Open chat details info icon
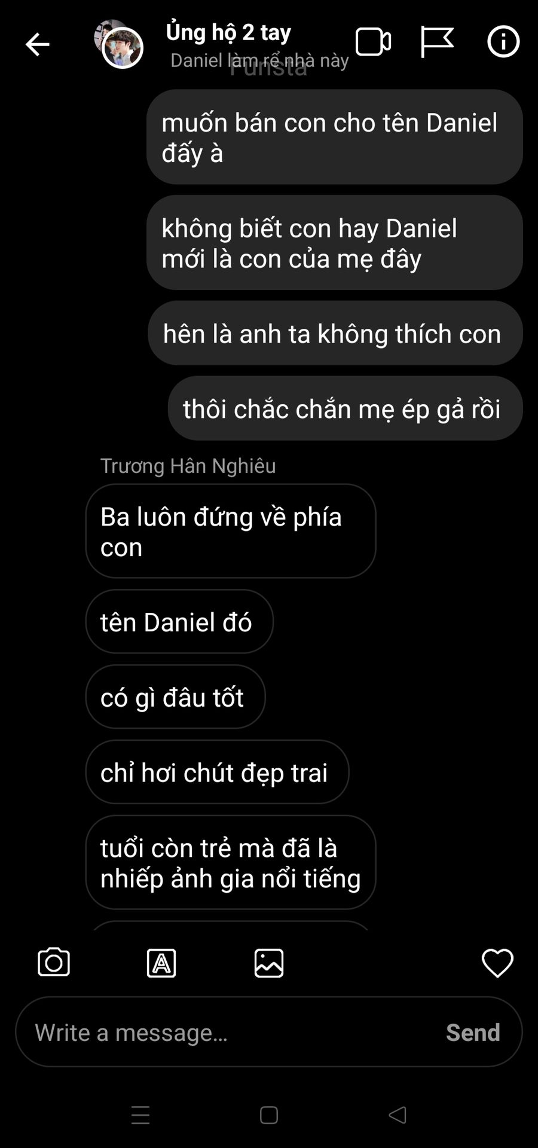Screen dimensions: 538x1148 pyautogui.click(x=503, y=42)
